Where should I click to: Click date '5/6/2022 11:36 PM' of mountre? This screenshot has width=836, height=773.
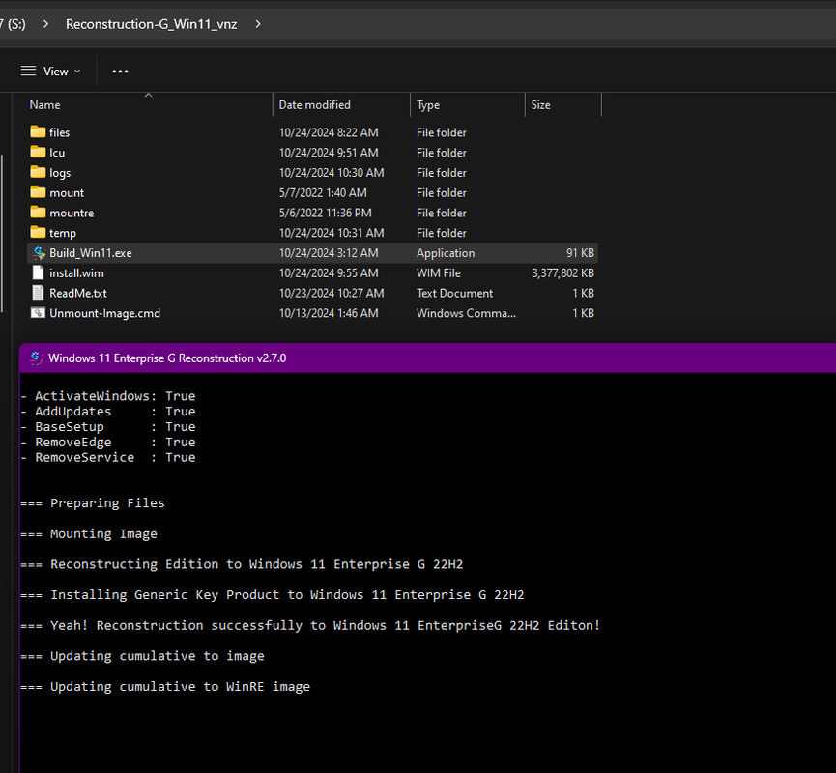click(326, 213)
